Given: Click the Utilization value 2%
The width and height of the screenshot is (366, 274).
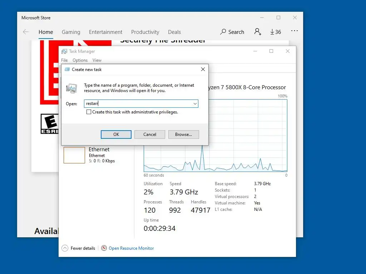Looking at the screenshot, I should (x=148, y=192).
